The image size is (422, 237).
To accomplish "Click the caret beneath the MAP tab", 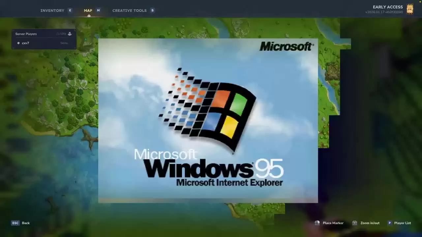I will 89,15.
